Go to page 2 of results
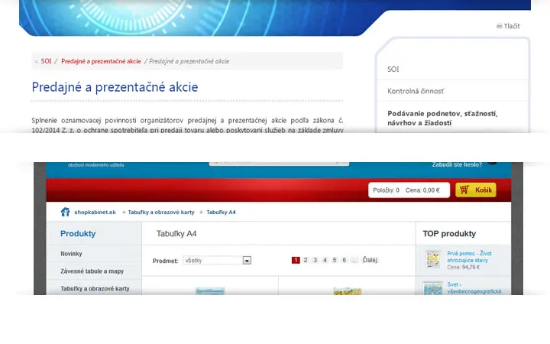Screen dimensions: 550x344 (306, 260)
